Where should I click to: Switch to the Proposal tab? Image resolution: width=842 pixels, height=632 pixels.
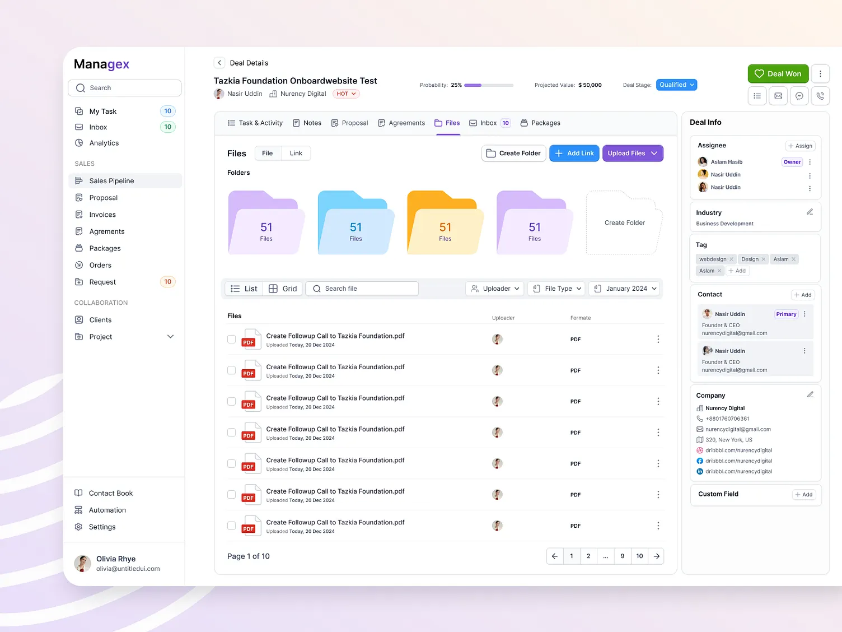349,123
